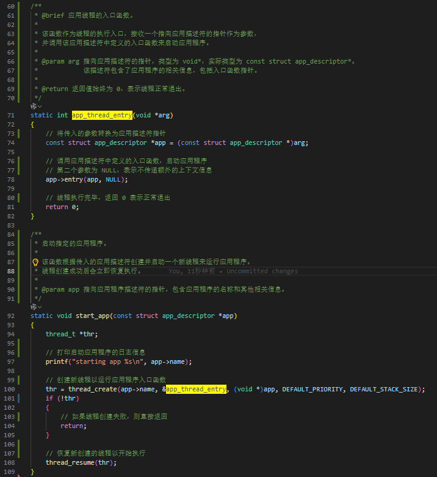Click 'app->entry' on line 78
437x477 pixels.
(64, 179)
